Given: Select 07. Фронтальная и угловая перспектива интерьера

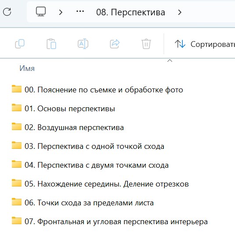Looking at the screenshot, I should [x=116, y=222].
